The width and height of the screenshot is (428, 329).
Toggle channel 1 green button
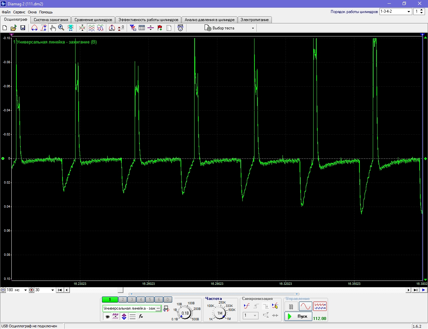[x=110, y=300]
